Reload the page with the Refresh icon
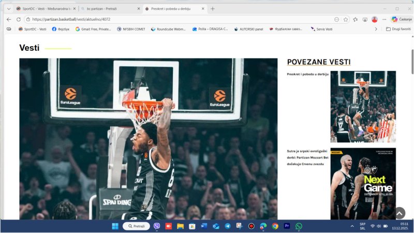 (19, 19)
